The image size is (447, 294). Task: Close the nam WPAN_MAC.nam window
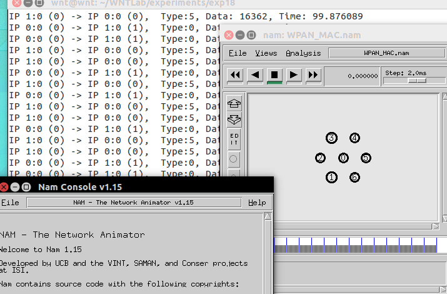pyautogui.click(x=229, y=35)
